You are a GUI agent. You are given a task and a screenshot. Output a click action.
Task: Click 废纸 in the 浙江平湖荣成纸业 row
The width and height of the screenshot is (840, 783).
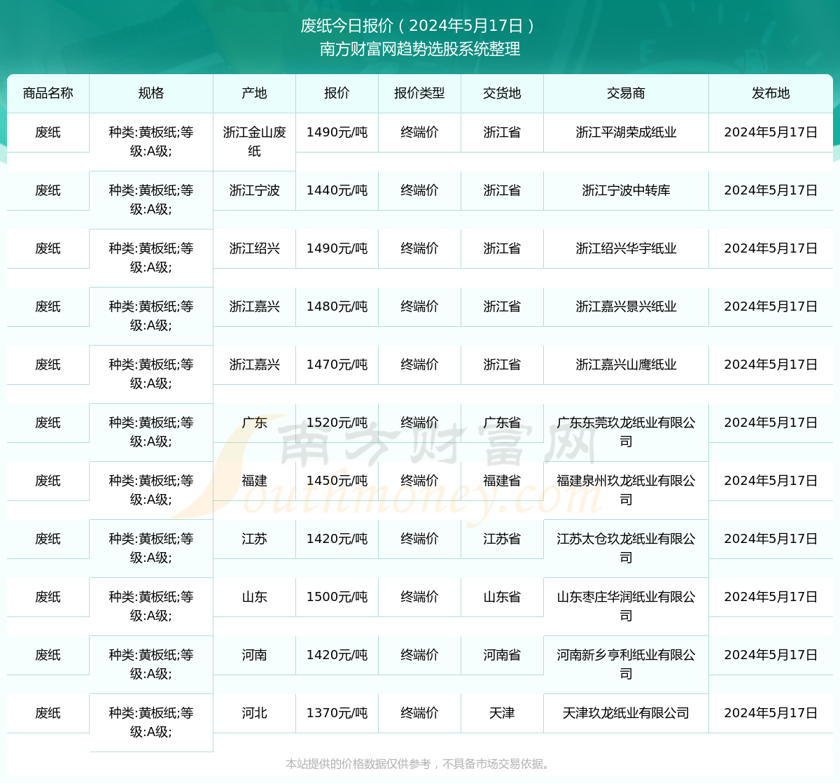48,132
